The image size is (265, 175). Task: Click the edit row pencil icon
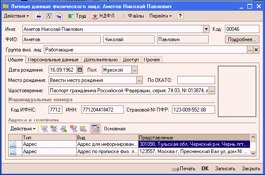[x=63, y=128]
